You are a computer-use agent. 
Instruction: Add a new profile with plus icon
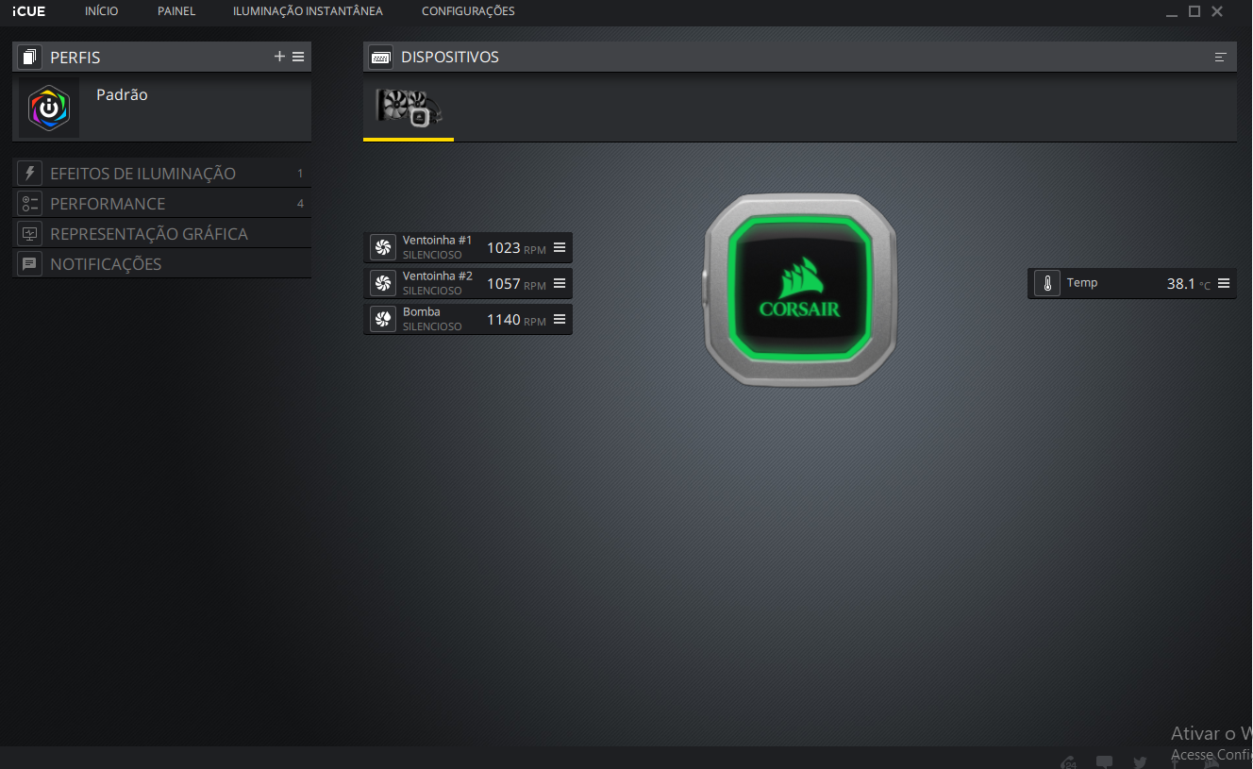click(x=279, y=57)
